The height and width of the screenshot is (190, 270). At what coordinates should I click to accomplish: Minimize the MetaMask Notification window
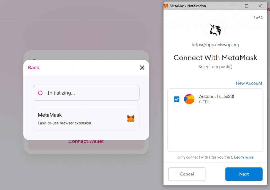[x=233, y=6]
